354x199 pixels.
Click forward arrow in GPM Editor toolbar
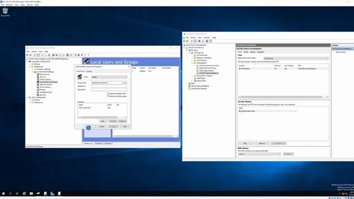click(x=30, y=55)
